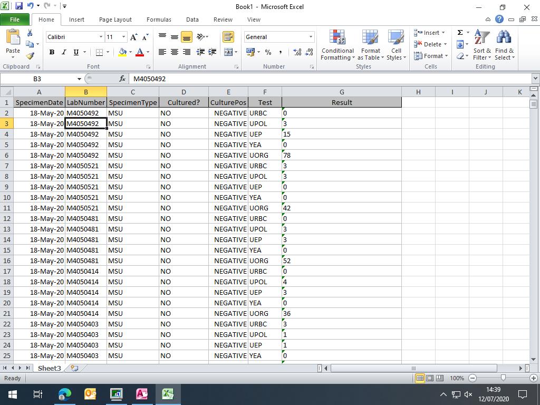Screen dimensions: 540x405
Task: Toggle Underline formatting
Action: pos(76,52)
